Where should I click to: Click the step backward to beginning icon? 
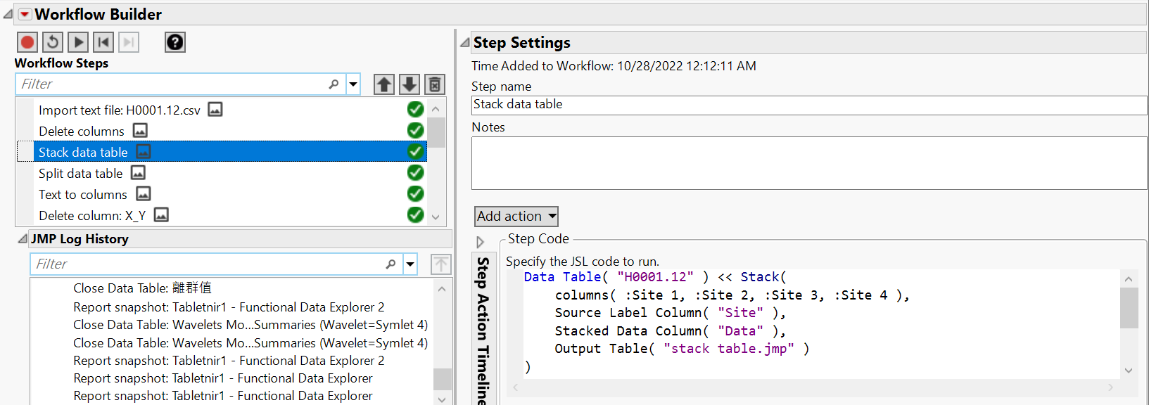point(103,42)
